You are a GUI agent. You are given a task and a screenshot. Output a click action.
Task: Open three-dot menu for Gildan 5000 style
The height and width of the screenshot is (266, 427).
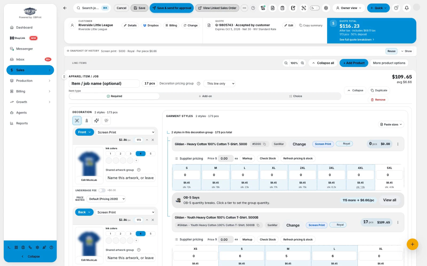click(x=398, y=144)
